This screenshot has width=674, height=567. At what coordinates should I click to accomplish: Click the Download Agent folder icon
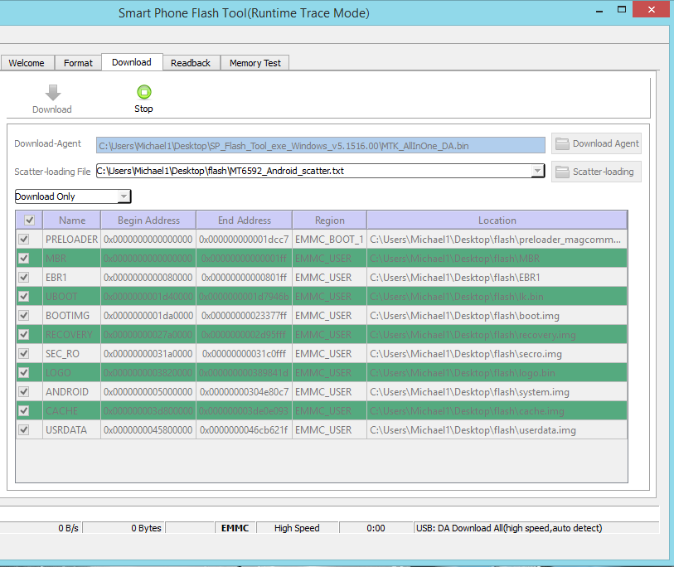563,143
